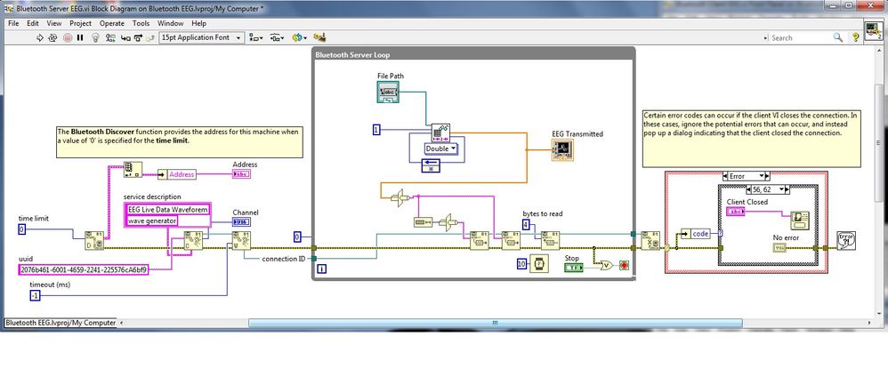
Task: Expand the Distribute Objects dropdown
Action: click(279, 38)
